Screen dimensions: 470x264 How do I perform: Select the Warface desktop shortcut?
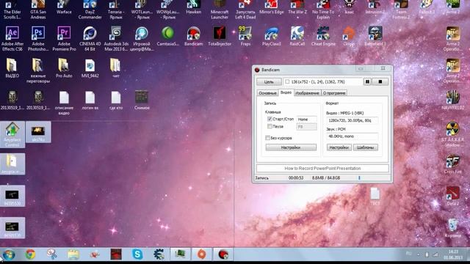(x=64, y=7)
